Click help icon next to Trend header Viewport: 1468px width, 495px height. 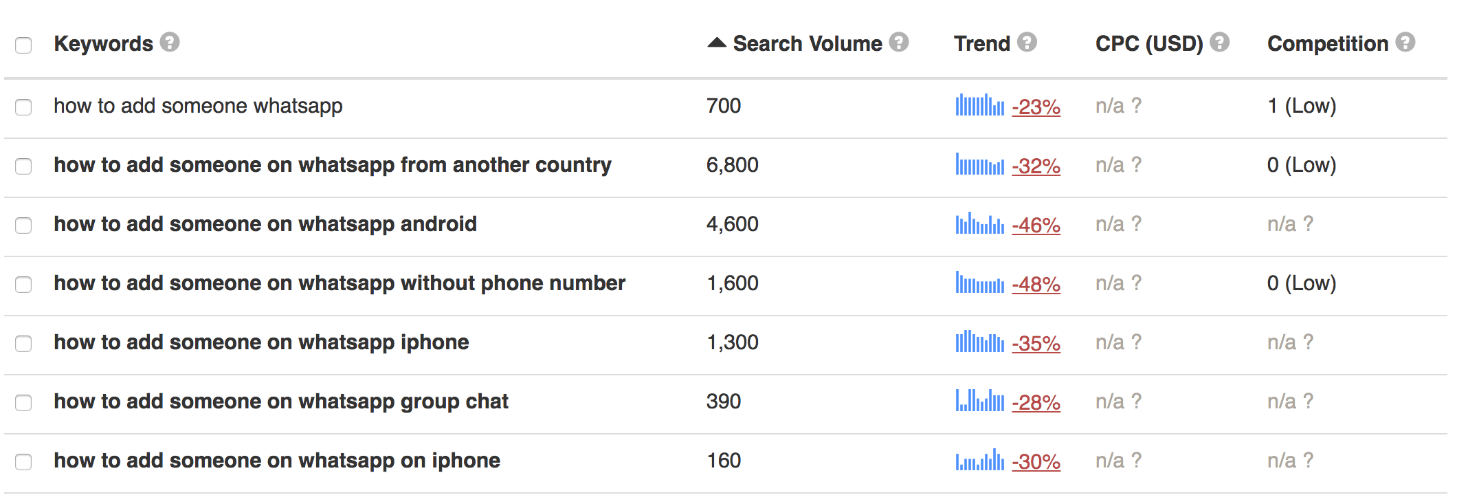coord(1027,43)
